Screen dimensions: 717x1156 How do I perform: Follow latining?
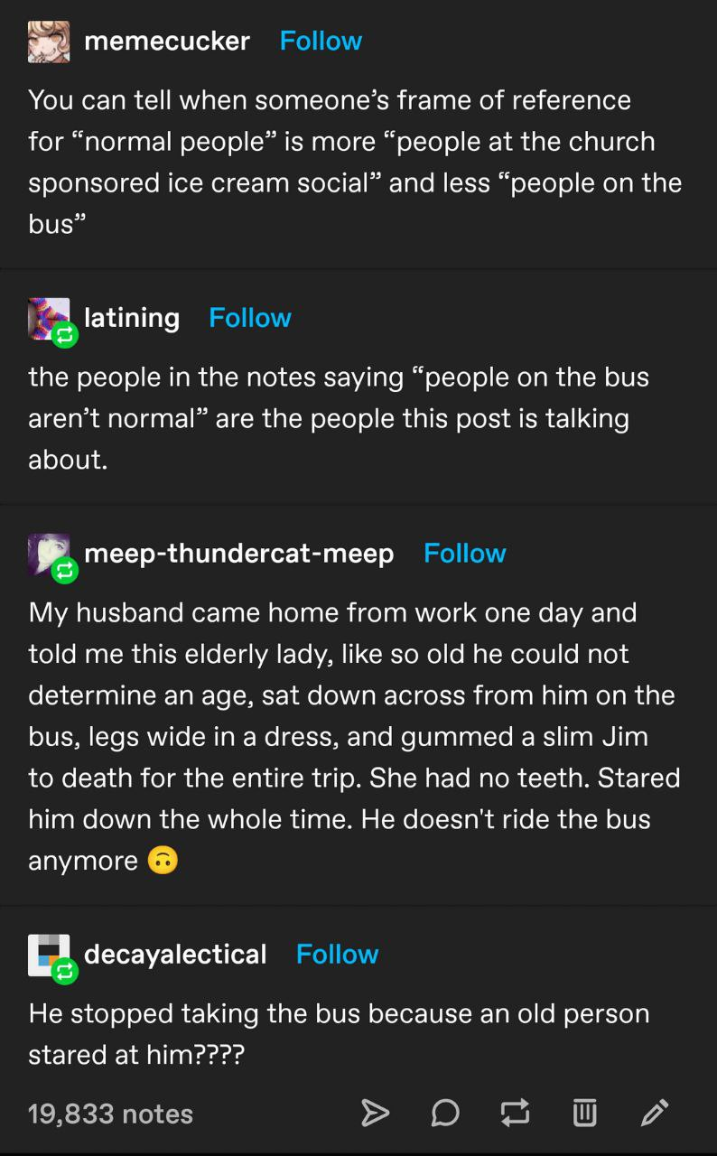coord(250,318)
